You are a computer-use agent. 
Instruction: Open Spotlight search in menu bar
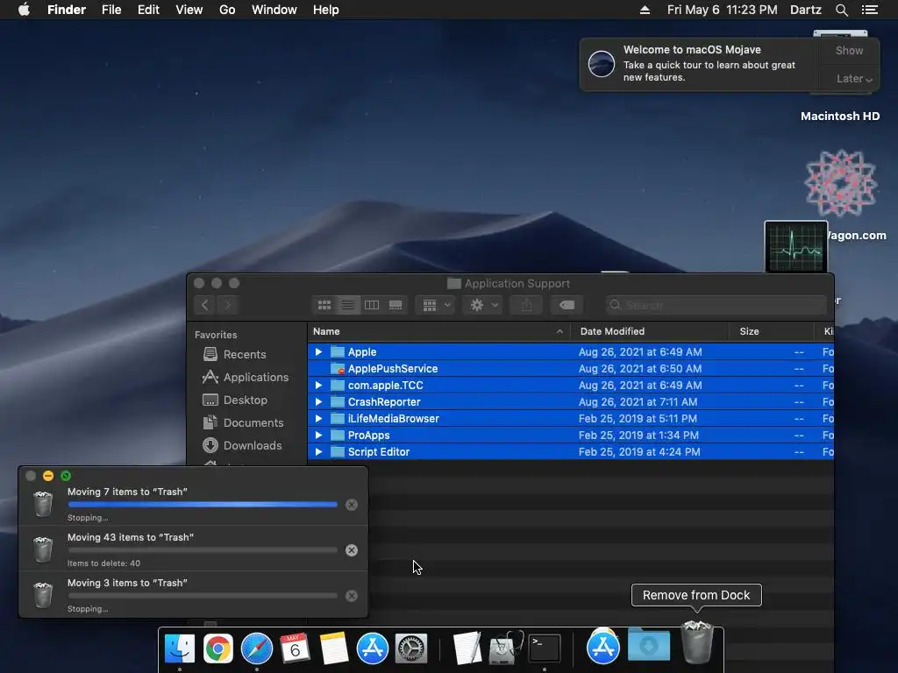pos(841,10)
